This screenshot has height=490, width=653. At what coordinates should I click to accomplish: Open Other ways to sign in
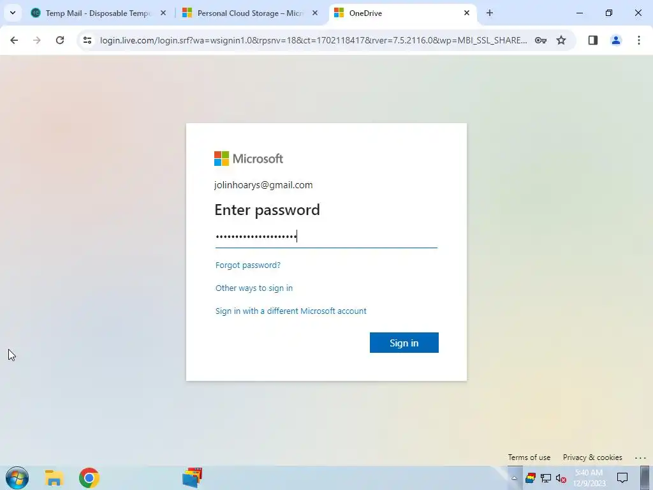254,288
